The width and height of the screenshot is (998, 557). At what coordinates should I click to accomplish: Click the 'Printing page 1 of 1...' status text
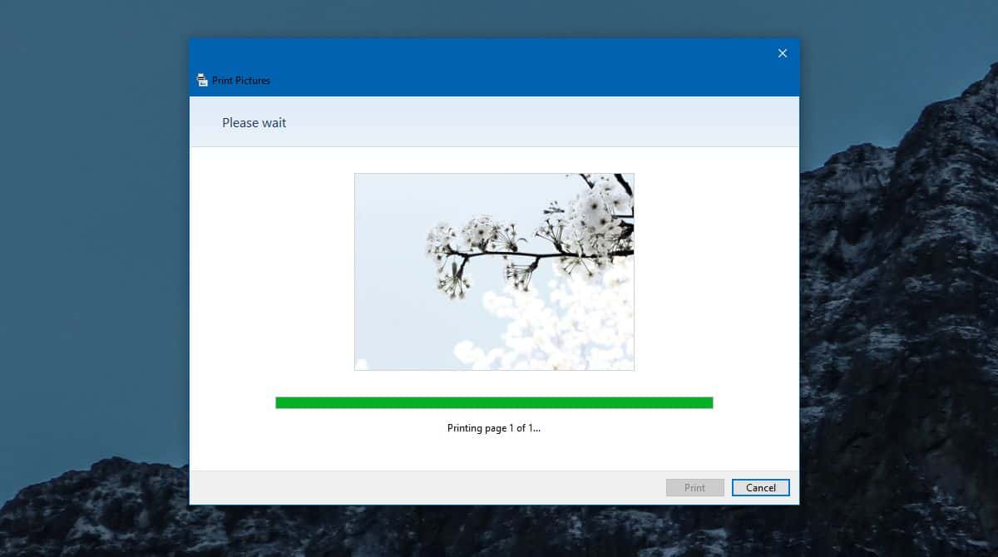pyautogui.click(x=494, y=429)
